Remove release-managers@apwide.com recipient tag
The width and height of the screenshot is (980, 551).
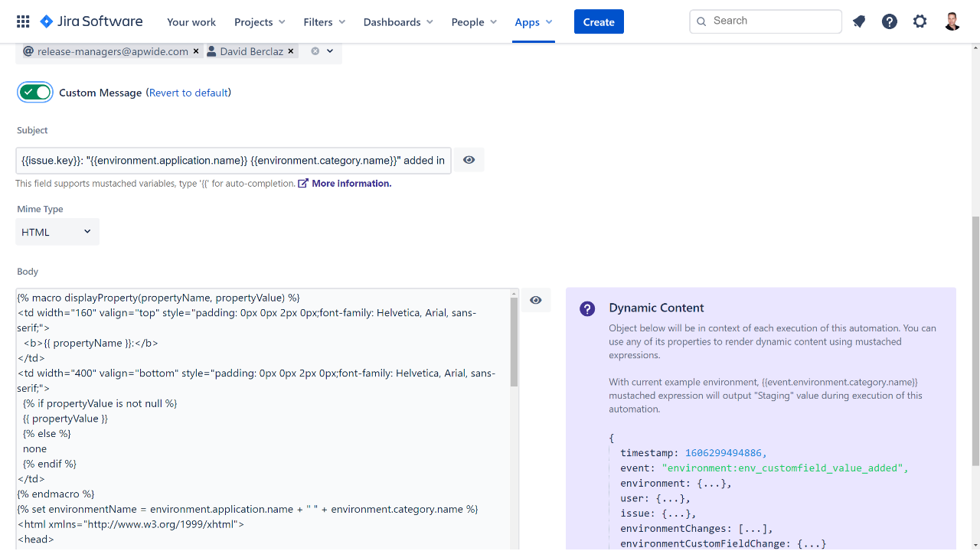[196, 51]
